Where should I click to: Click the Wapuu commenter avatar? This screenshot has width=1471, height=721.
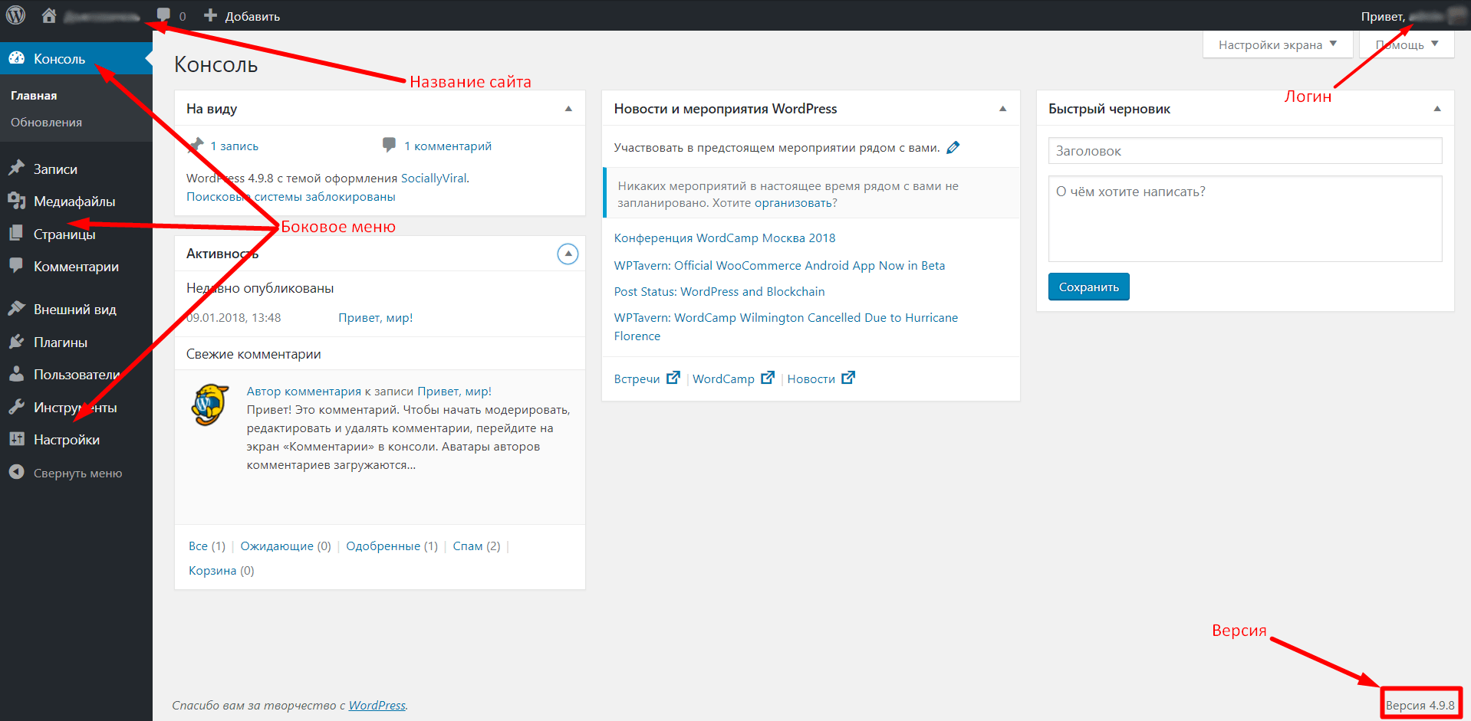pos(209,405)
